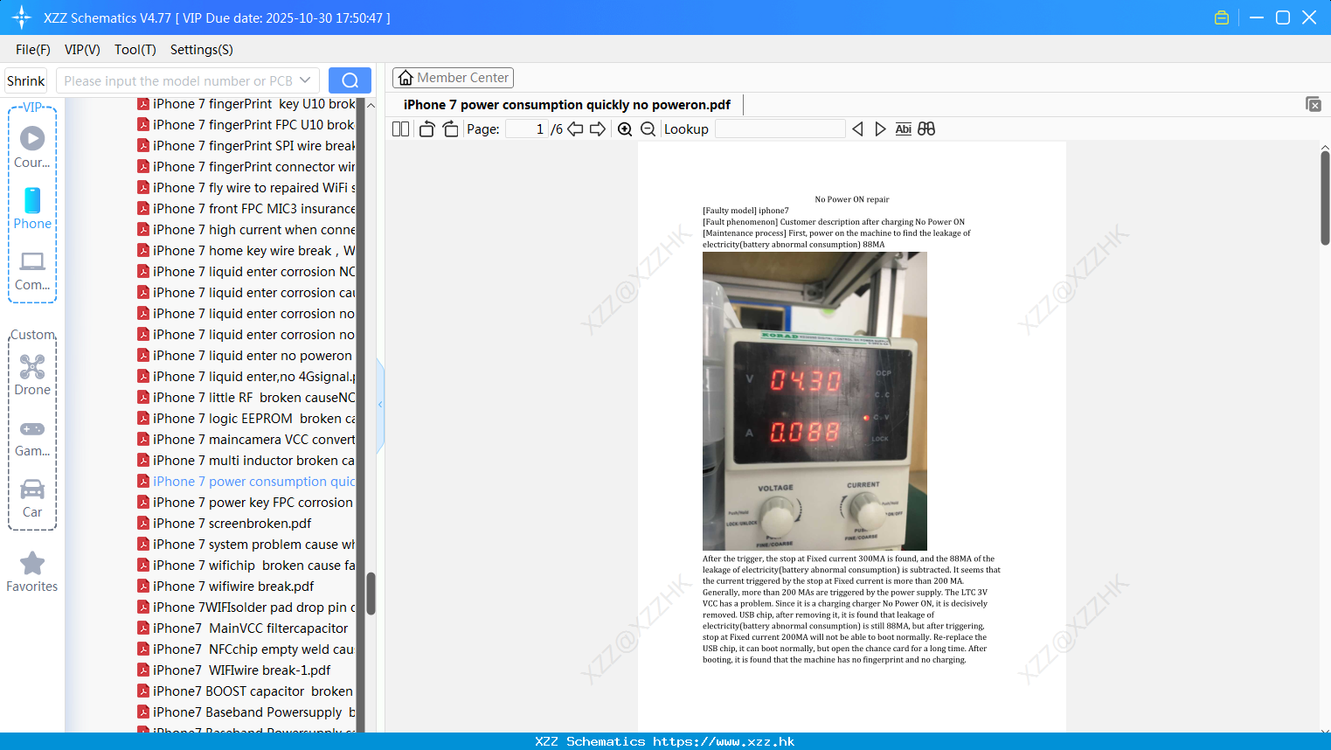Click the Lookup text field
This screenshot has height=750, width=1331.
pyautogui.click(x=780, y=129)
